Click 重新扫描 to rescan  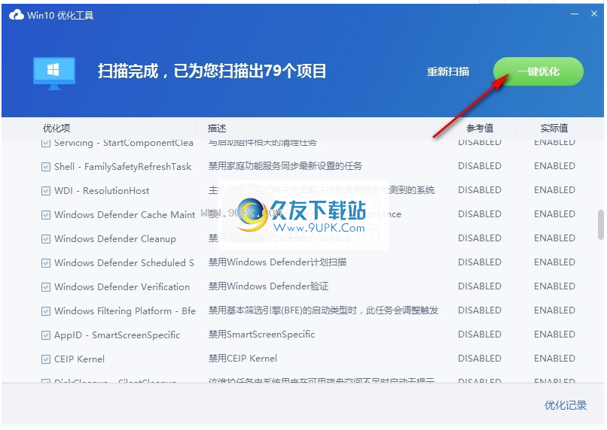point(448,71)
